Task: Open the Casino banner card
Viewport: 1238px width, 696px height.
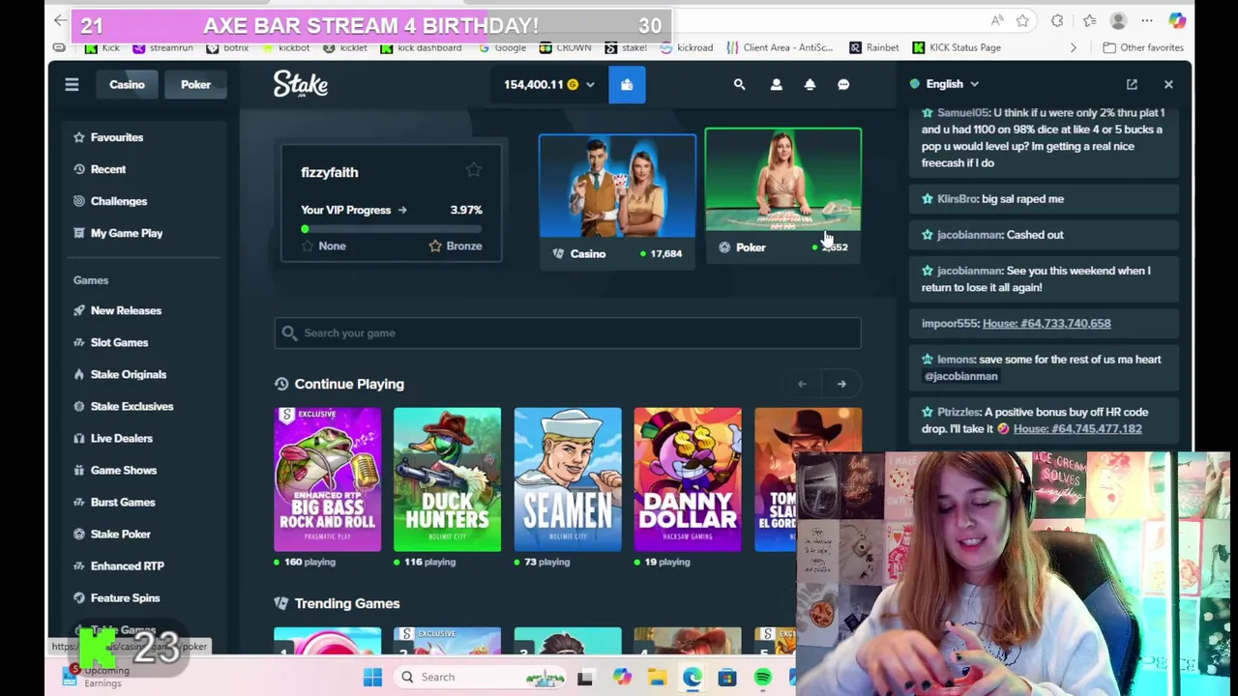Action: [617, 201]
